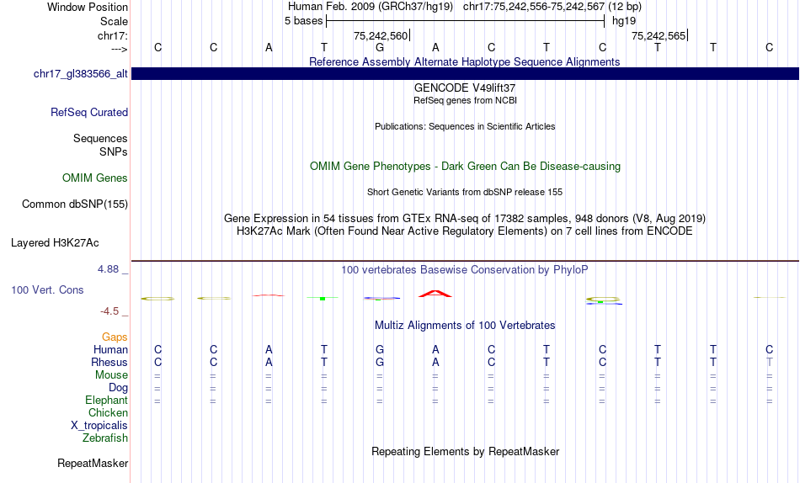The image size is (800, 483).
Task: Click base G in the Rhesus alignment row
Action: coord(380,362)
